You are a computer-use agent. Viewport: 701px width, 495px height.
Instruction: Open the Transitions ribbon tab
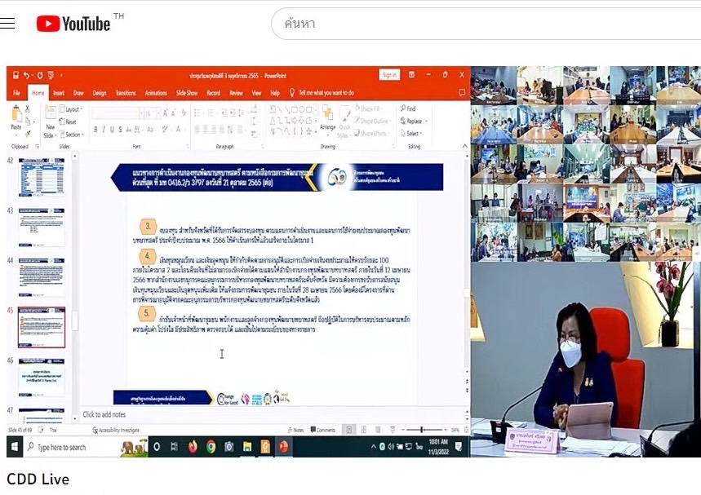[x=126, y=93]
